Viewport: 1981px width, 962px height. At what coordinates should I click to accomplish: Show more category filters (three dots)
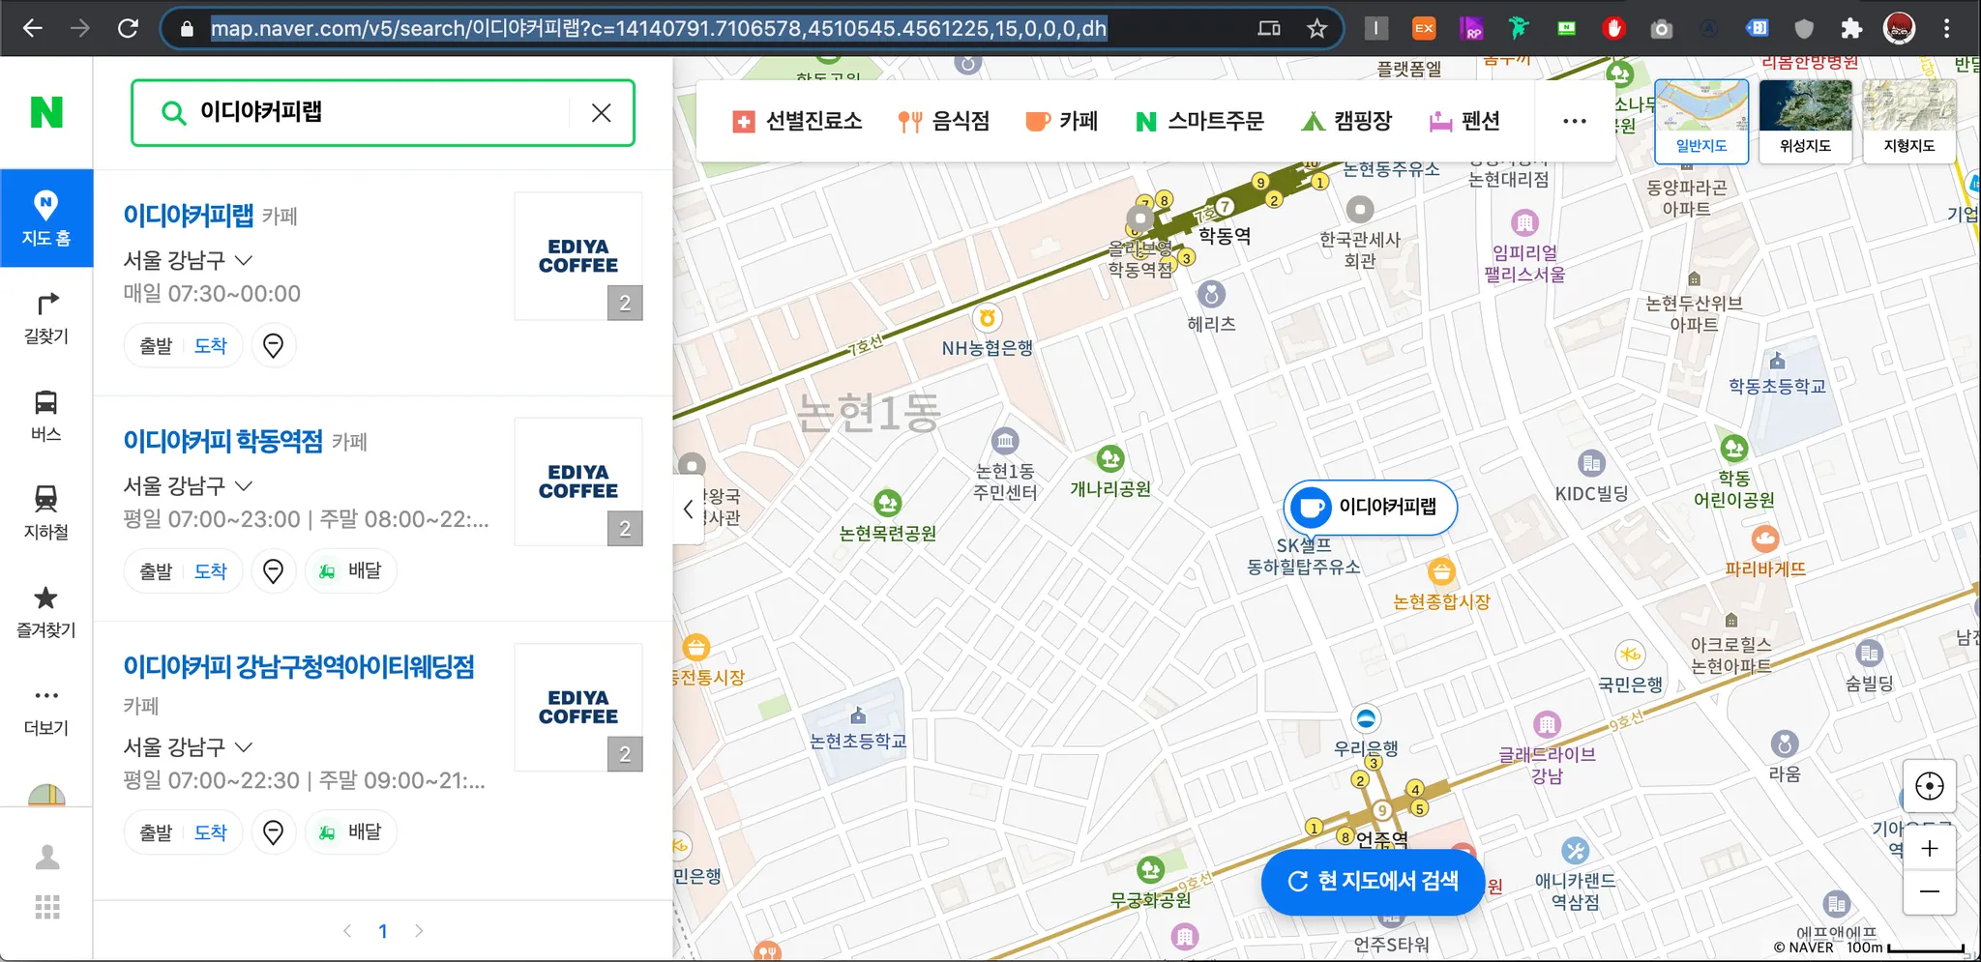click(1575, 121)
